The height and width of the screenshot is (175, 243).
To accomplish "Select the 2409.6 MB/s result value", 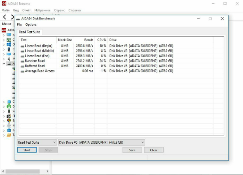I will click(84, 66).
